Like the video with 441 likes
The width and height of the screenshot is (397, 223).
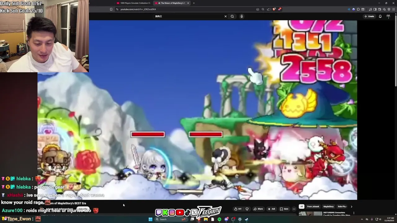pos(238,209)
